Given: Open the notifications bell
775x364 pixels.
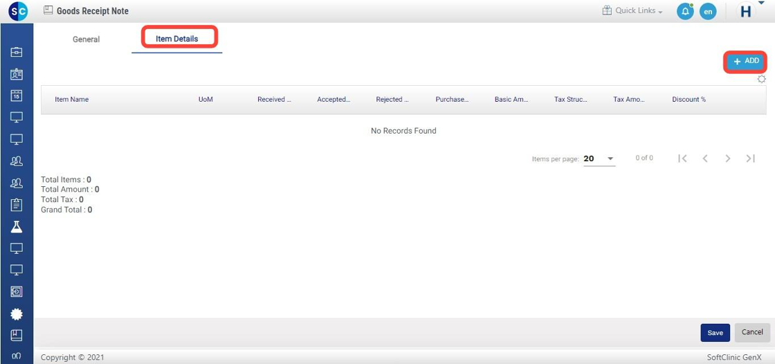Looking at the screenshot, I should click(x=685, y=12).
